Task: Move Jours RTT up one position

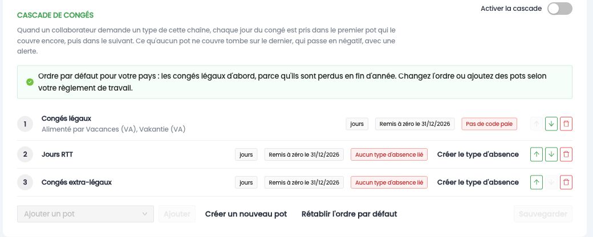Action: (x=537, y=154)
